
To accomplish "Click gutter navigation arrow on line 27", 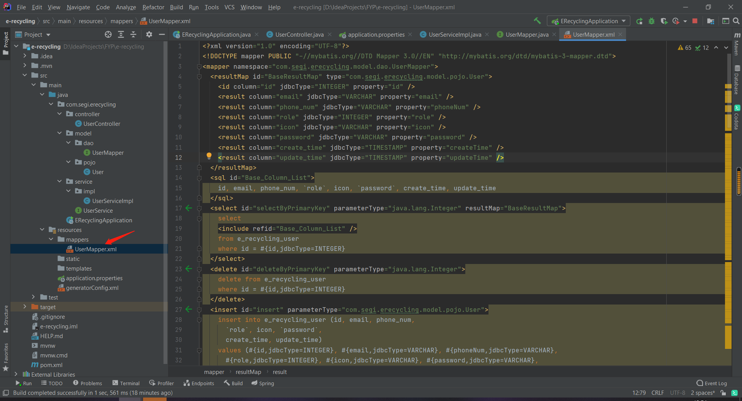I will 189,310.
